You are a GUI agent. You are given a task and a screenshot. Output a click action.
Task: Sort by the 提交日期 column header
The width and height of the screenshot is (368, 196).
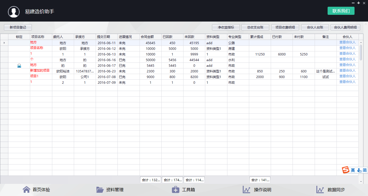(x=107, y=37)
